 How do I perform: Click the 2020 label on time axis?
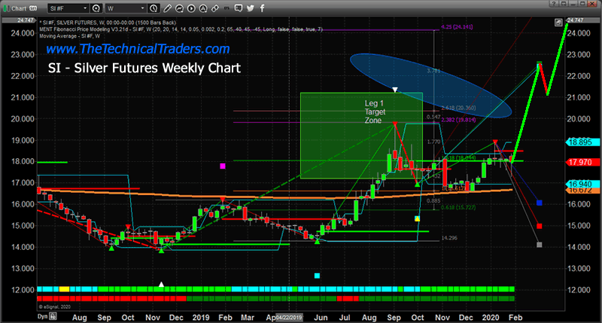[491, 318]
